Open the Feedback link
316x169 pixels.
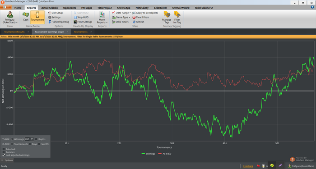[248, 166]
